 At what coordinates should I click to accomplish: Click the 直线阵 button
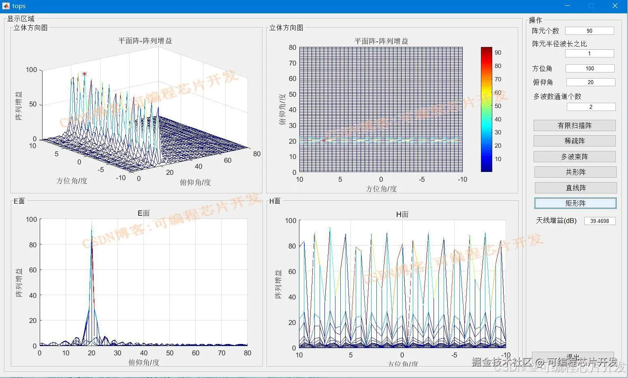point(576,188)
